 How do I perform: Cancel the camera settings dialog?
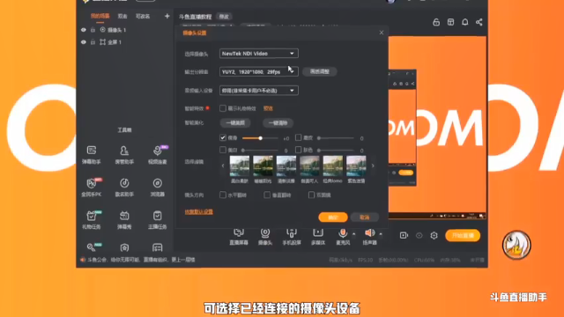[364, 217]
